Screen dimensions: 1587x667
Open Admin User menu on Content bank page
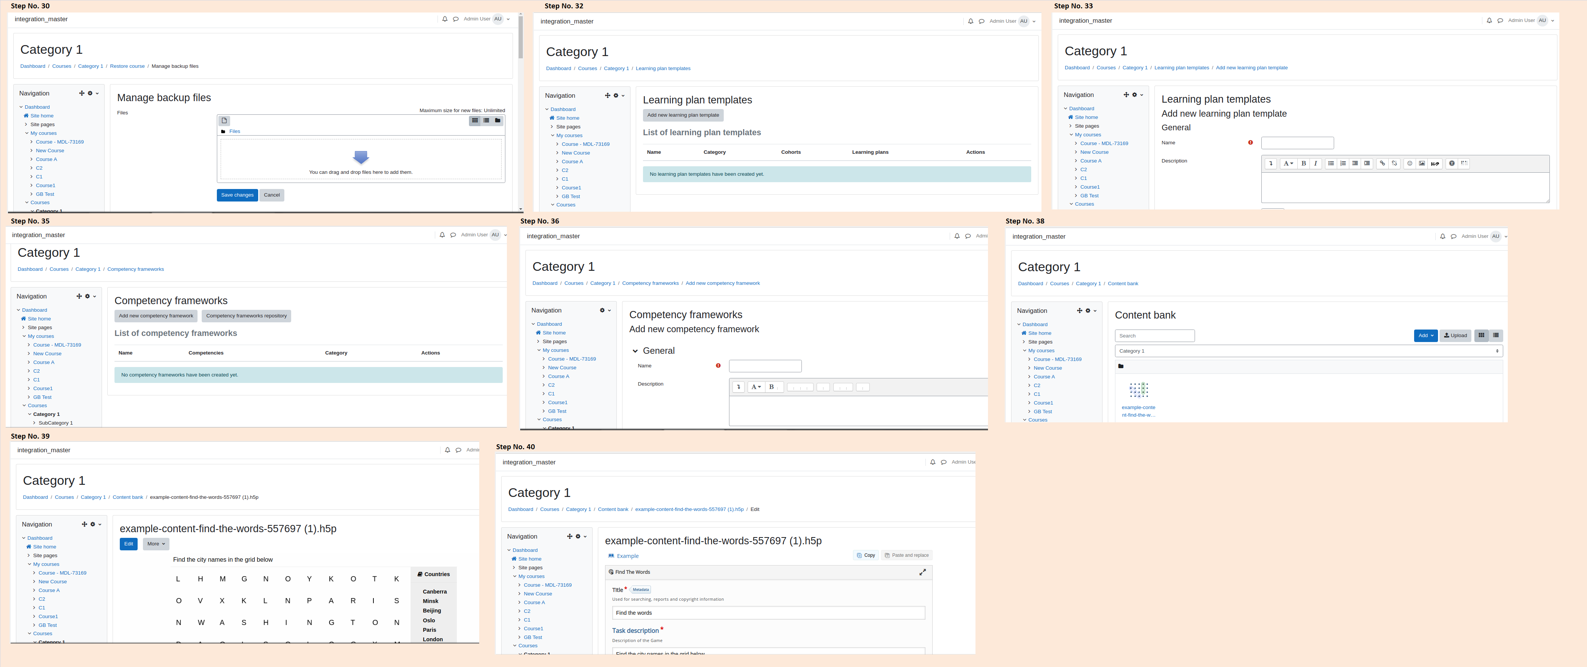point(1484,236)
